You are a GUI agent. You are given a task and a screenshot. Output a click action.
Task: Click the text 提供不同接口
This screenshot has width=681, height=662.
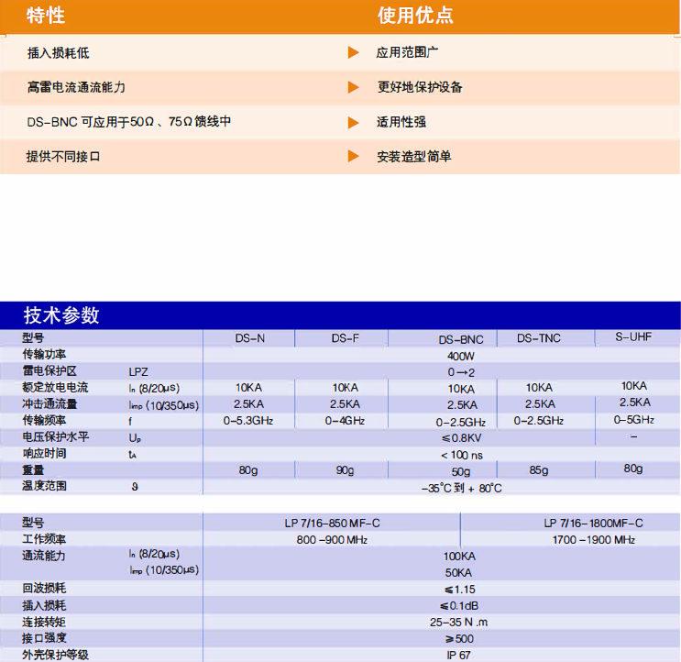[63, 157]
